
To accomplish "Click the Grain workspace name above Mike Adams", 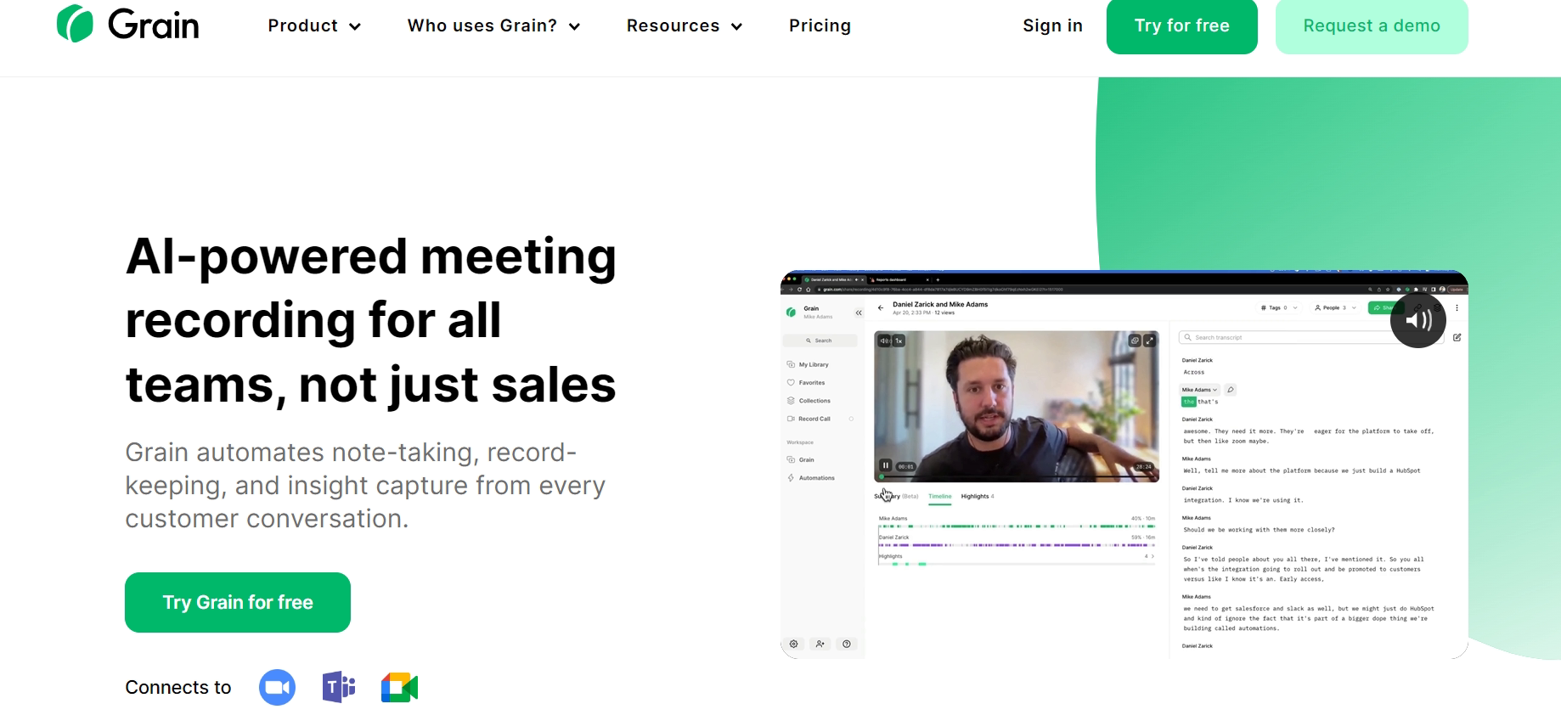I will (x=811, y=308).
